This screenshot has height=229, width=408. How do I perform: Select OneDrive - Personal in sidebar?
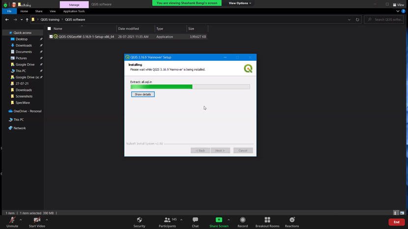point(25,111)
